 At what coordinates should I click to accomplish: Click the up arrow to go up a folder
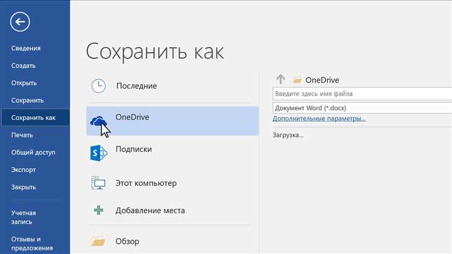click(280, 79)
